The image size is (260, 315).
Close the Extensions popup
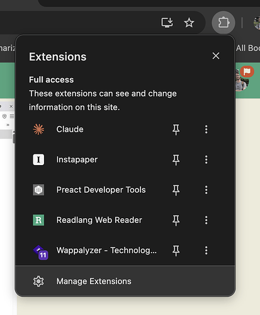pos(216,56)
